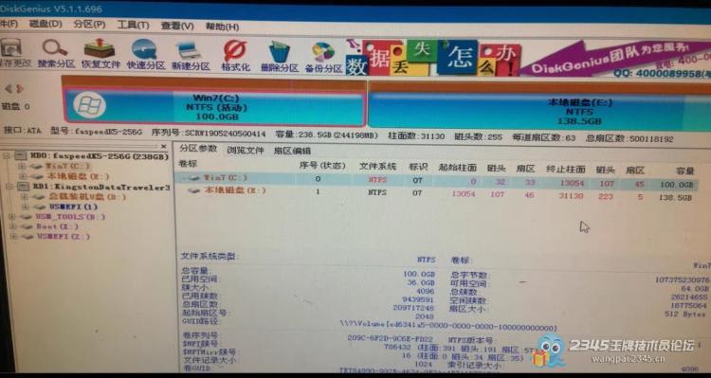Switch to the 扇区编辑 tab

tap(292, 151)
